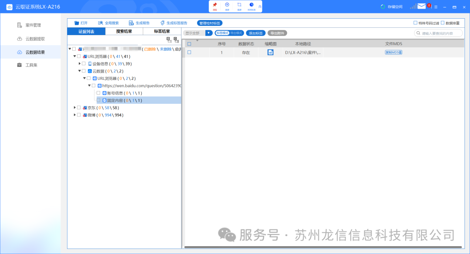The image size is (470, 254).
Task: Click the screen record icon
Action: point(227,5)
